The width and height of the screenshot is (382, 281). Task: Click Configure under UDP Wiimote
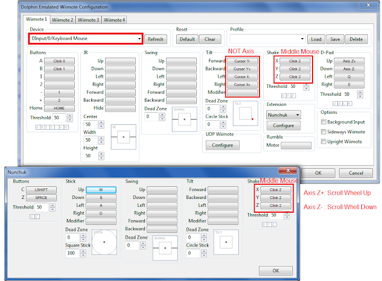222,145
